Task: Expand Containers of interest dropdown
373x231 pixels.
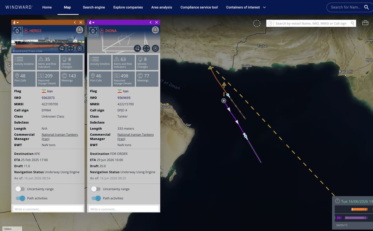Action: (x=246, y=7)
